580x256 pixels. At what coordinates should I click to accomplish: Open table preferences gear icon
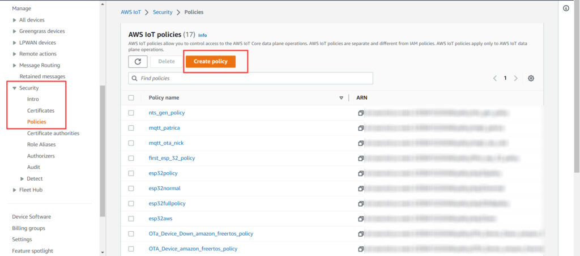tap(531, 78)
